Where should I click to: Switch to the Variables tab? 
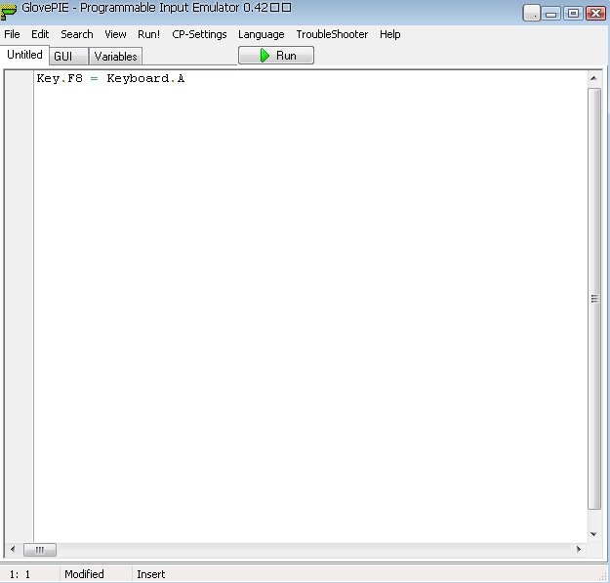pos(115,56)
